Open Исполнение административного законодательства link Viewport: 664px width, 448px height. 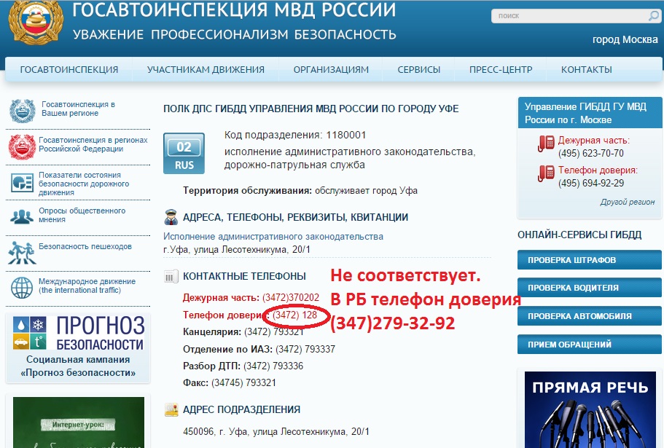[273, 237]
